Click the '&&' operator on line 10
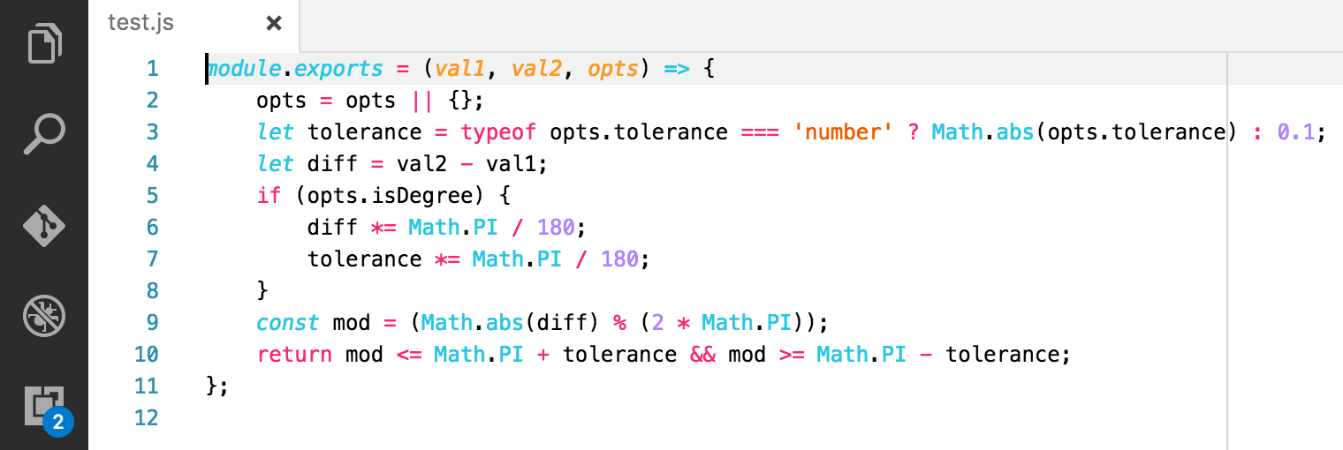Image resolution: width=1343 pixels, height=450 pixels. point(702,355)
